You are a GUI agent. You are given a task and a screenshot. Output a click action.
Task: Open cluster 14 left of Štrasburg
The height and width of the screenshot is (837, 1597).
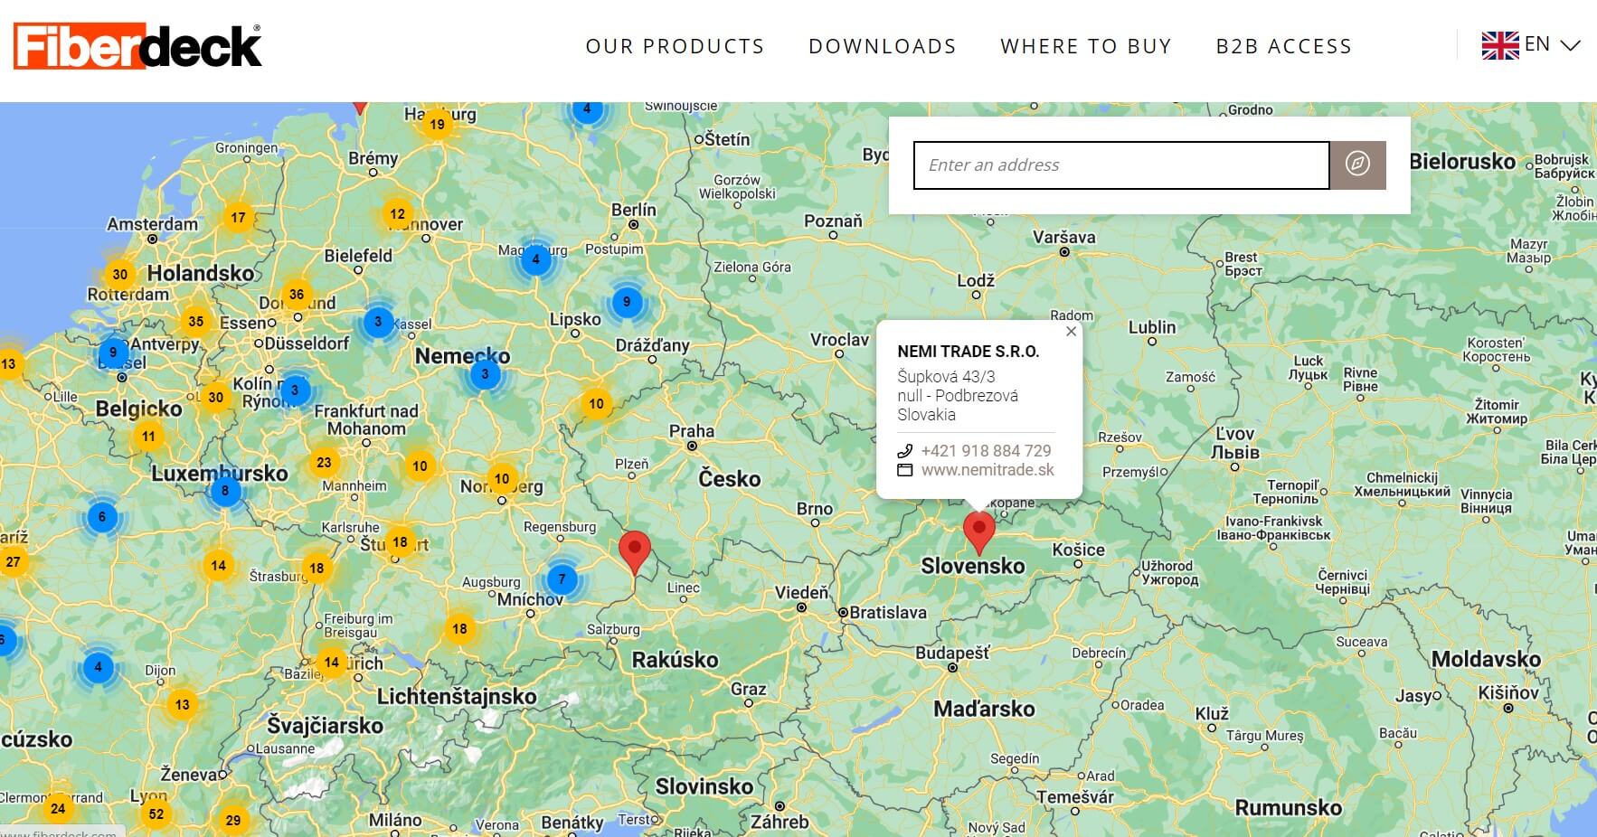click(218, 566)
